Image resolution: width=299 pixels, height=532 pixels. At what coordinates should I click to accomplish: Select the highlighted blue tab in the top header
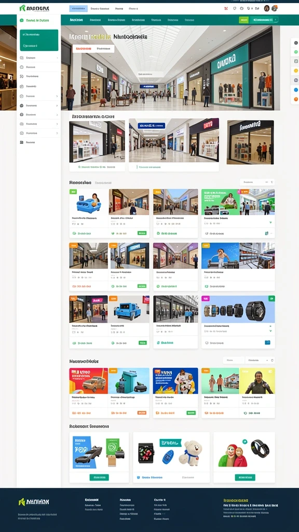click(78, 8)
